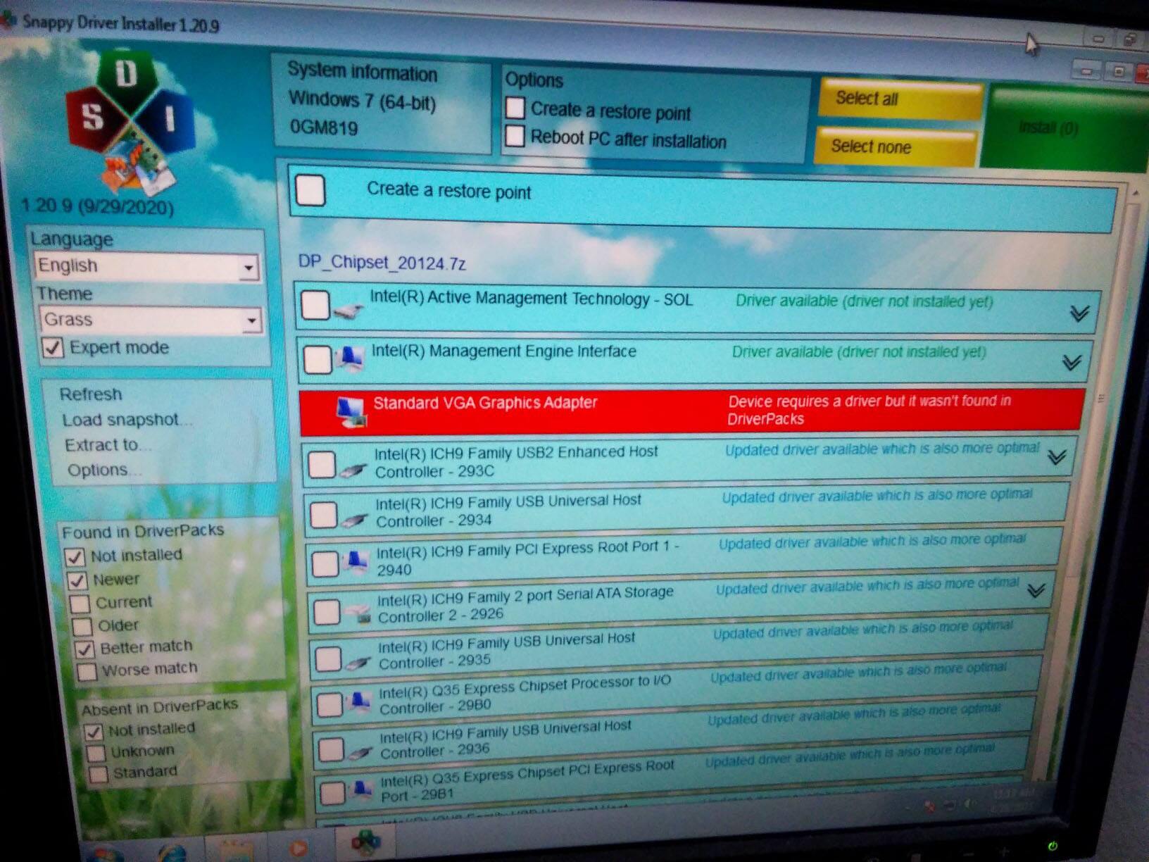Click the USB icon for USB Universal Host Controller - 2936
1149x862 pixels.
(x=362, y=753)
